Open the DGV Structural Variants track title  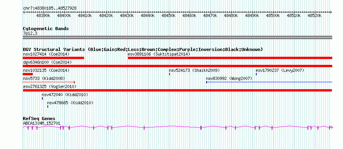(143, 49)
